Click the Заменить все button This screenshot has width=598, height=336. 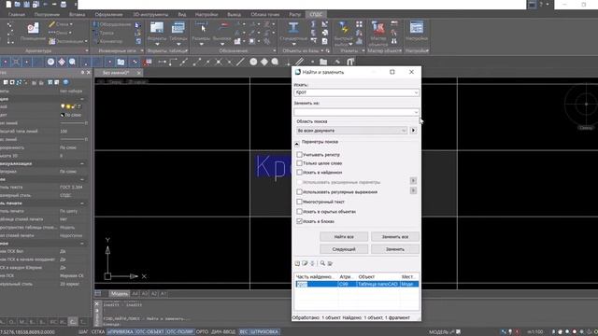[395, 236]
